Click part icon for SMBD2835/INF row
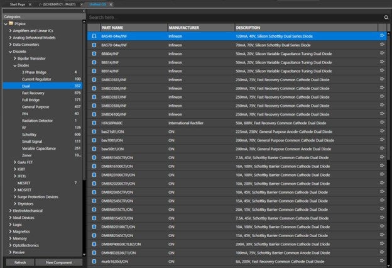Screen dimensions: 392x268 (94, 80)
